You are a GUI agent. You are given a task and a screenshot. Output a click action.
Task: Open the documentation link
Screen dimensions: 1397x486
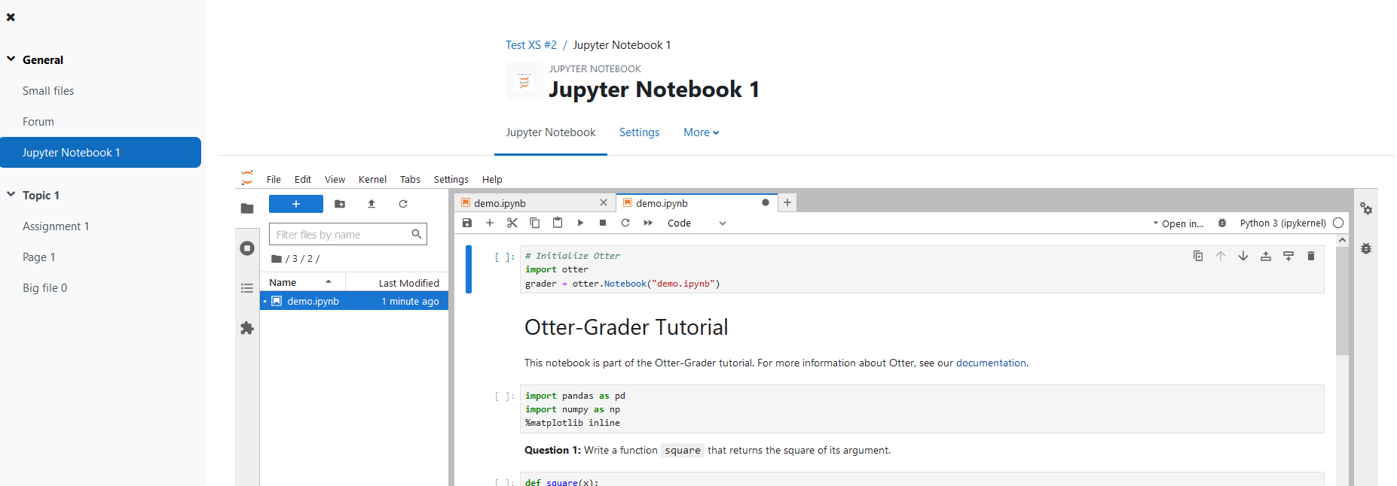(991, 363)
